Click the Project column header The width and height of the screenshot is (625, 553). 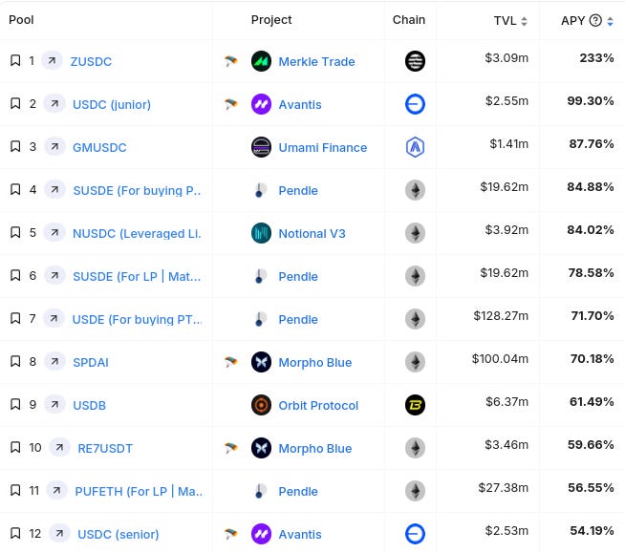coord(271,20)
